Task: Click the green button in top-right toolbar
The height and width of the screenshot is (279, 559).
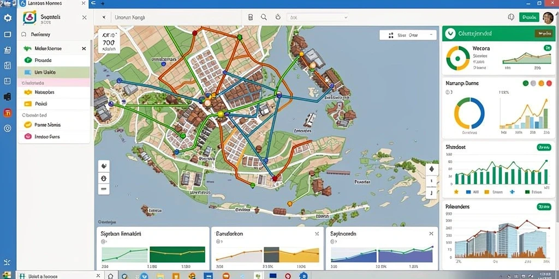Action: (529, 17)
